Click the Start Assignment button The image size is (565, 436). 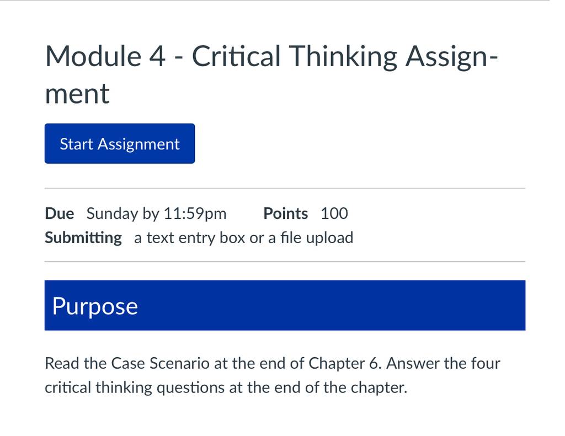[120, 143]
